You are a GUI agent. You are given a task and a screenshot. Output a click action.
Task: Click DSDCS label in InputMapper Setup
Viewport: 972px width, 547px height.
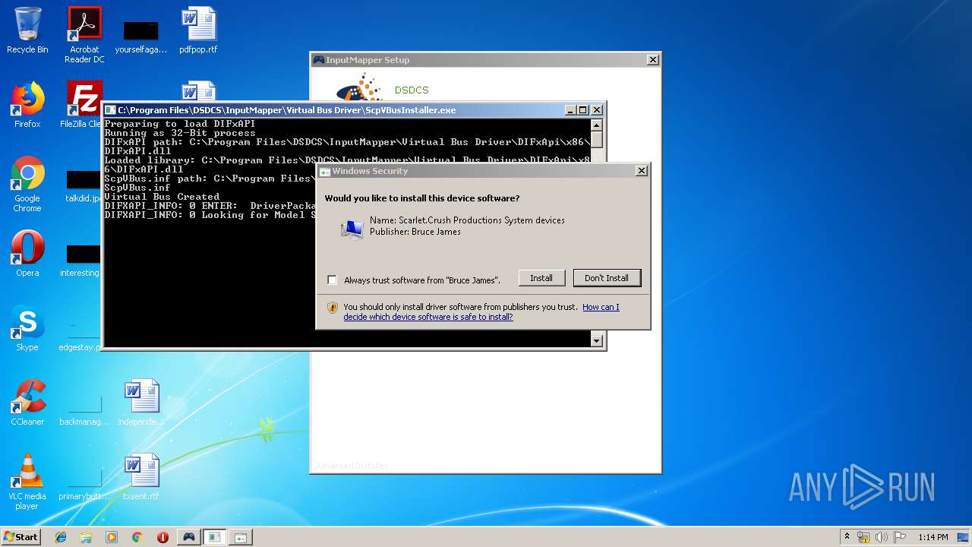(x=412, y=90)
